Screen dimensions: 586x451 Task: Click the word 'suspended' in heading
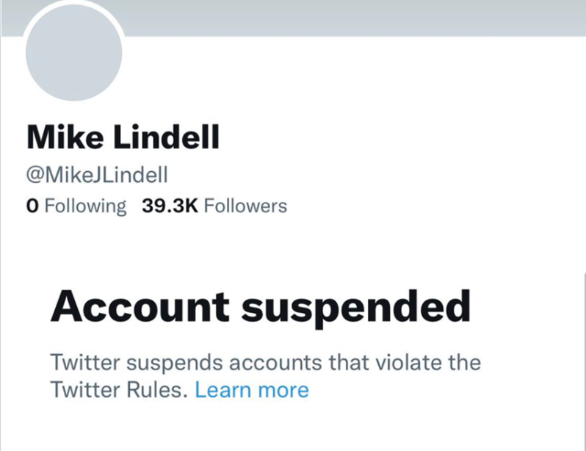pos(358,306)
